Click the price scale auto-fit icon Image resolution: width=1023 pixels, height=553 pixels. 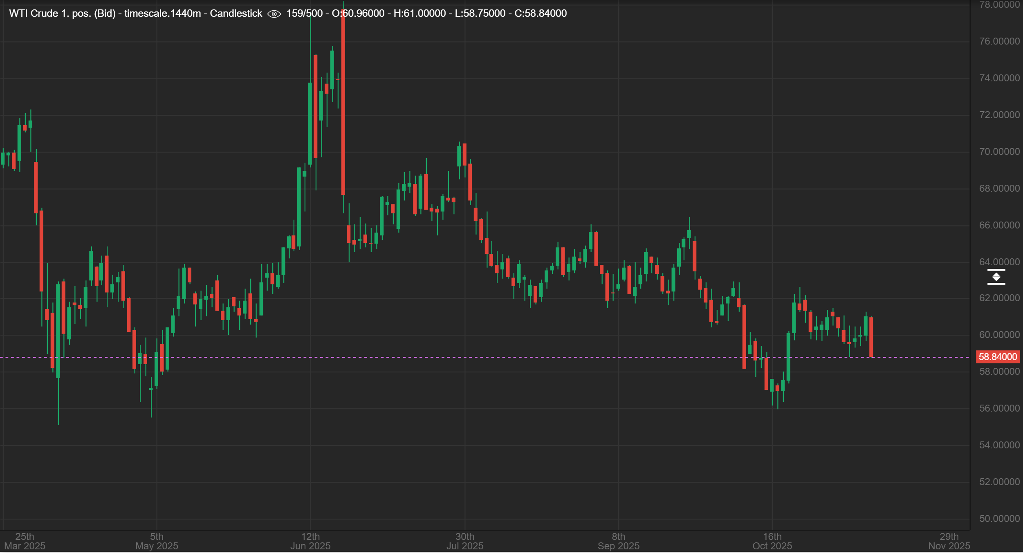pos(996,277)
